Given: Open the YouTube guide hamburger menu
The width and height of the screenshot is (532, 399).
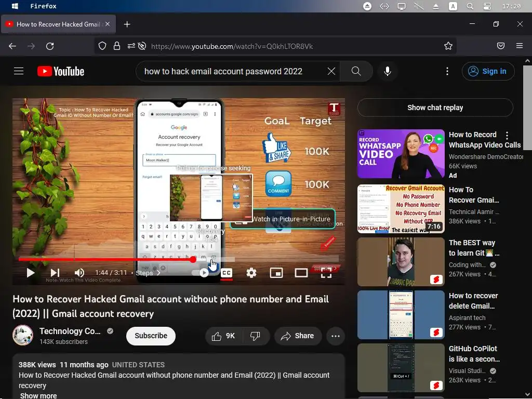Looking at the screenshot, I should (x=19, y=71).
